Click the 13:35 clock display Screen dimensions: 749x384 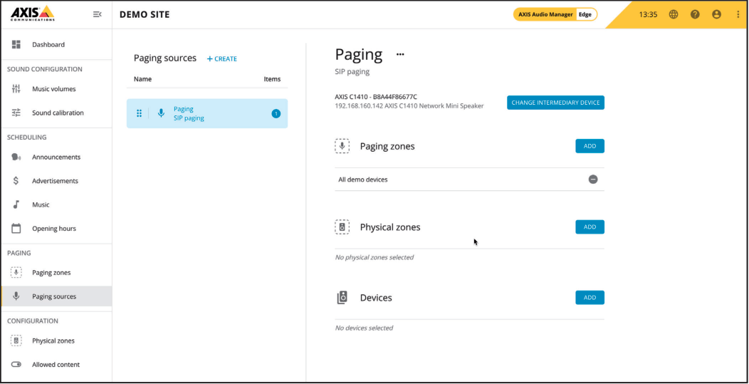point(648,14)
